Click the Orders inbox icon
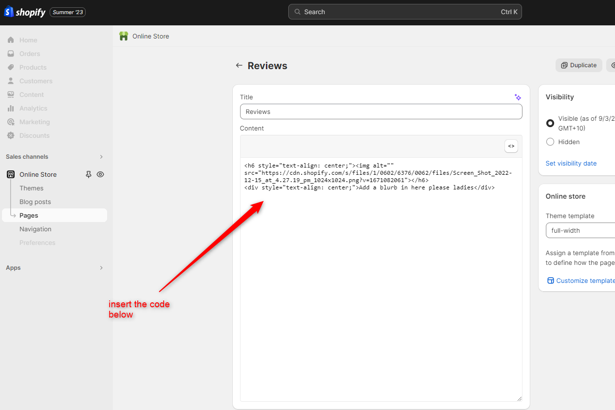This screenshot has width=615, height=410. [x=11, y=54]
